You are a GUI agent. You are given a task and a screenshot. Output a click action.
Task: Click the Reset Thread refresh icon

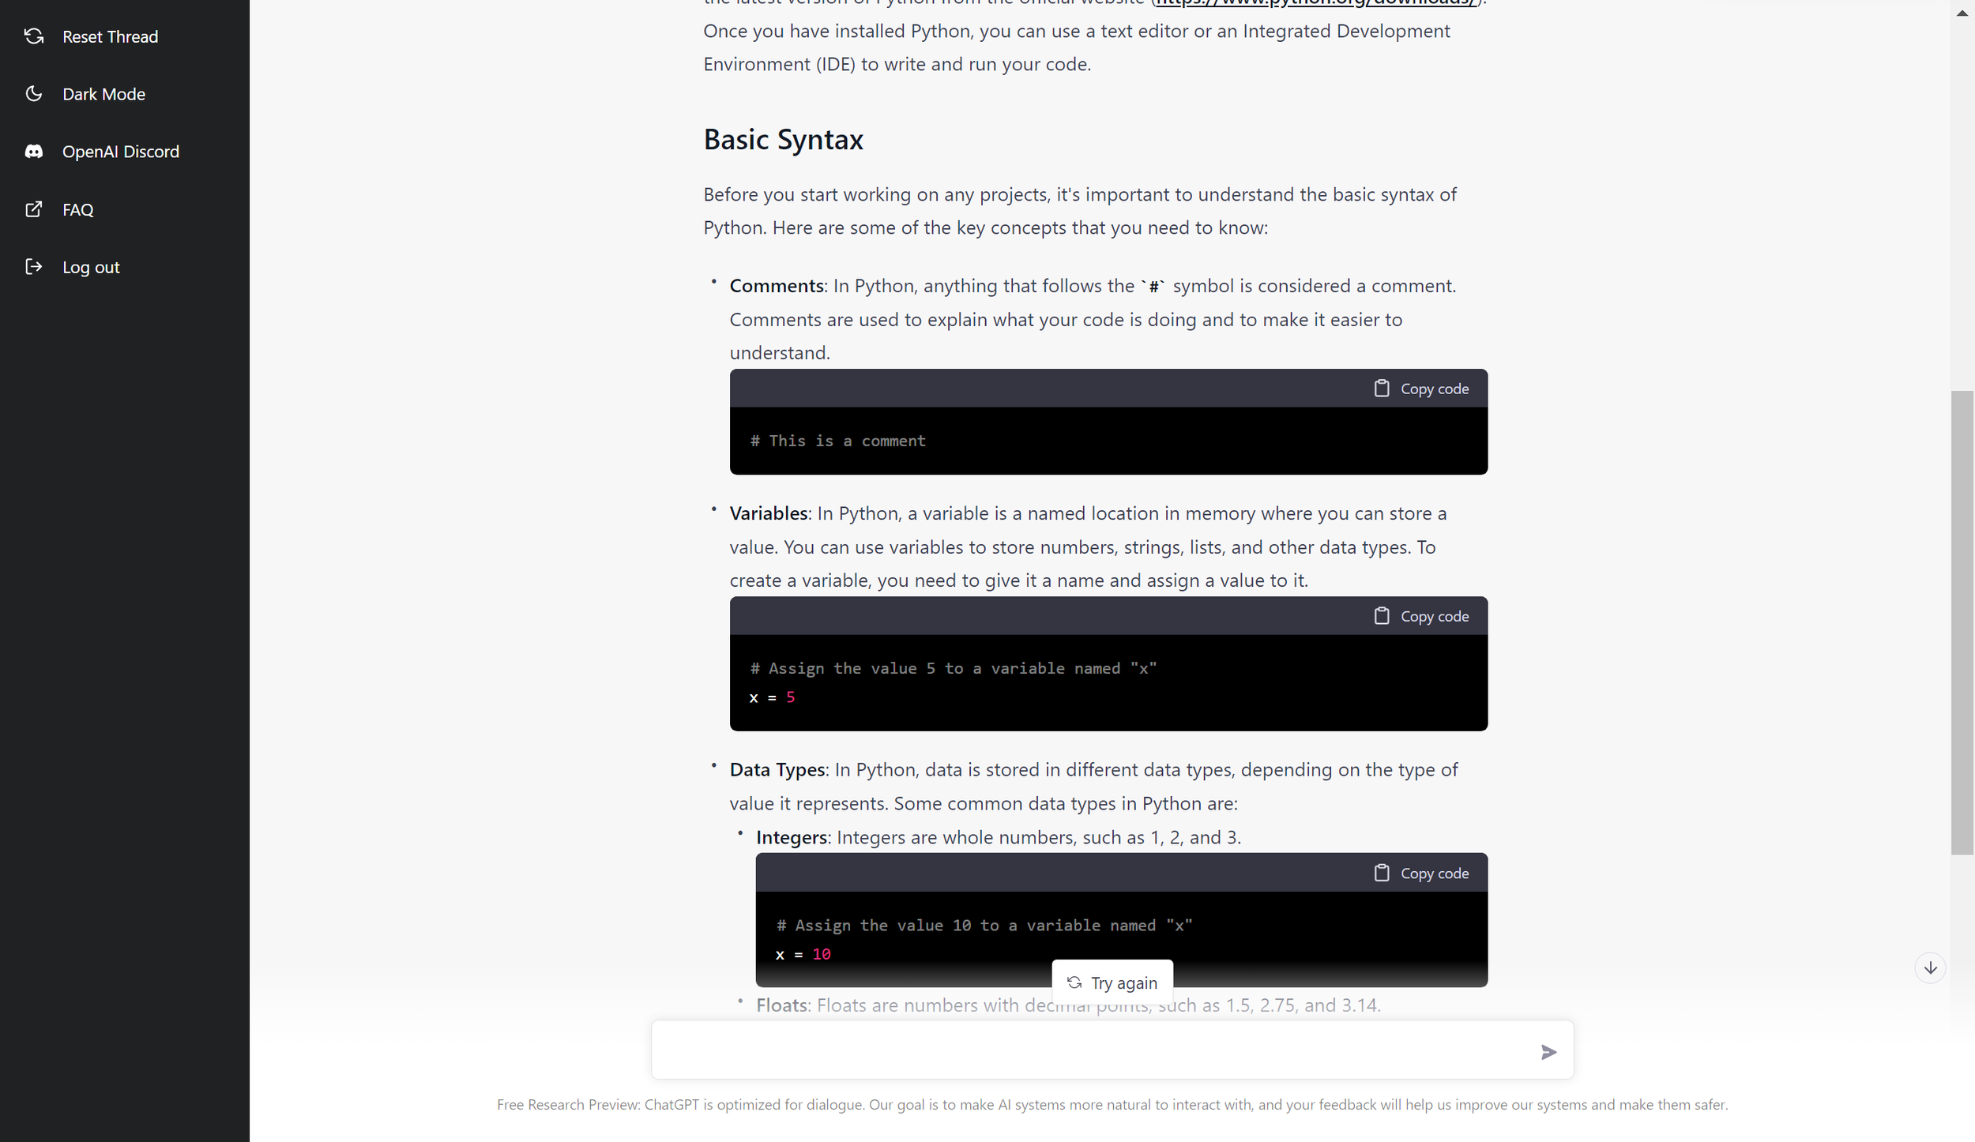(34, 36)
